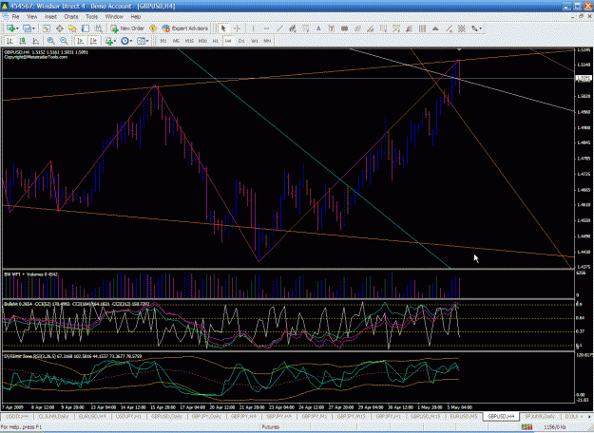Click the New Order button

click(x=127, y=28)
